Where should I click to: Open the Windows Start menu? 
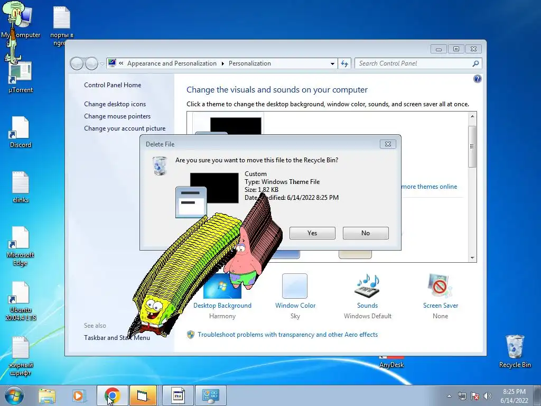(13, 395)
